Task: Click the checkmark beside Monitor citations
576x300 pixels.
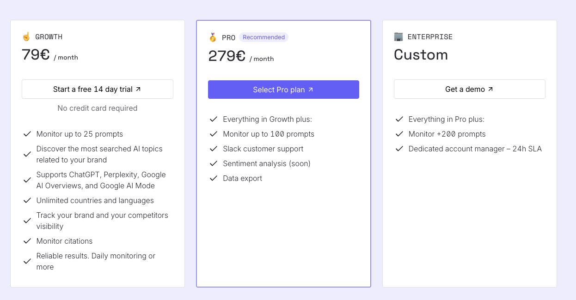Action: (27, 241)
